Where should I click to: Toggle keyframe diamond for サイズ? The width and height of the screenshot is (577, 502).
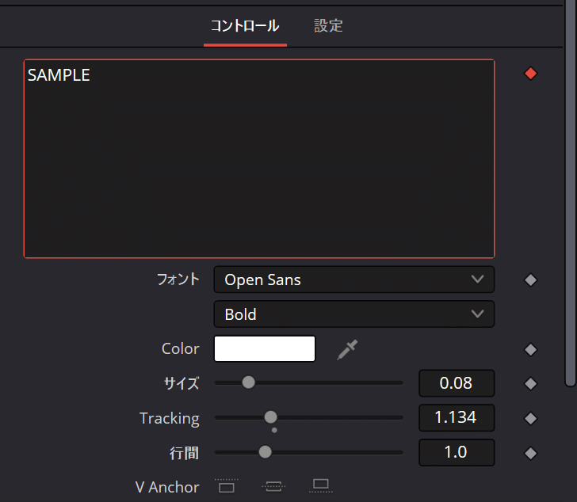pos(530,384)
